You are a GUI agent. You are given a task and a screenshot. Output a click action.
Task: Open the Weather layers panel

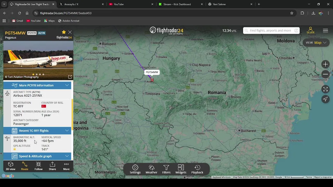click(151, 169)
